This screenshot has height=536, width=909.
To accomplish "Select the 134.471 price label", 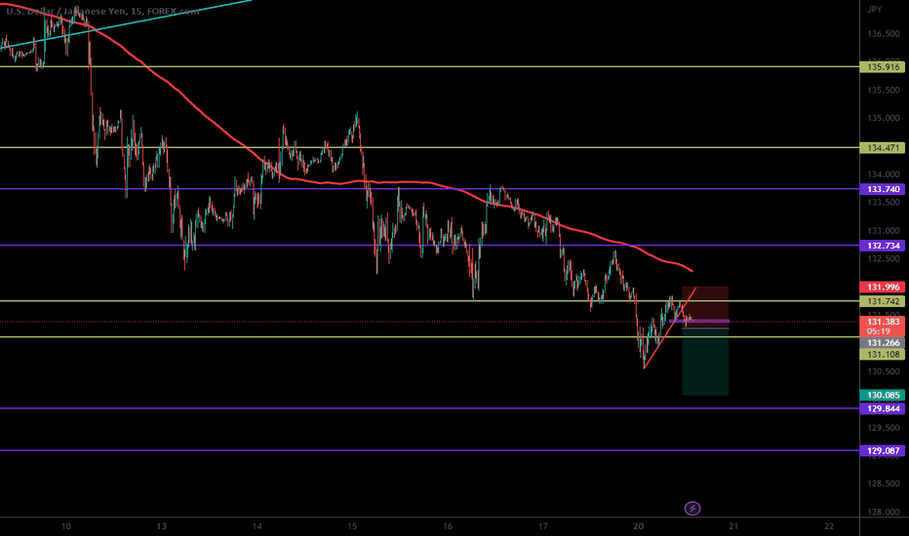I will coord(883,148).
